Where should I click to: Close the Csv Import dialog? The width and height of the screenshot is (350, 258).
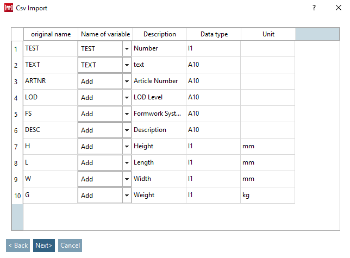tap(338, 8)
